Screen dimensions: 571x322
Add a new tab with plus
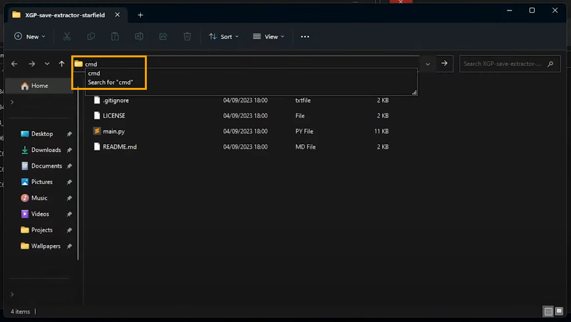[140, 15]
